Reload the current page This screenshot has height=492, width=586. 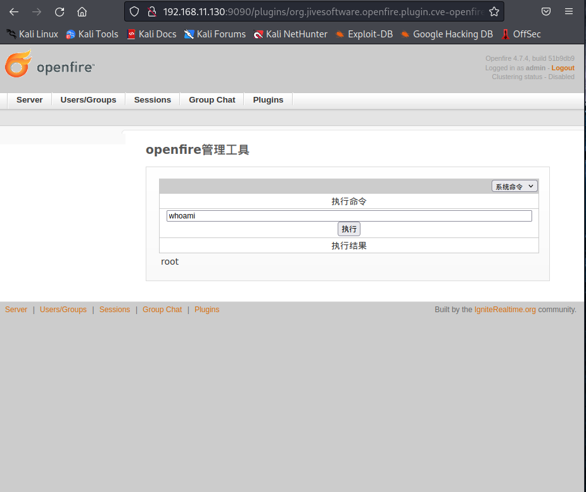[x=60, y=11]
